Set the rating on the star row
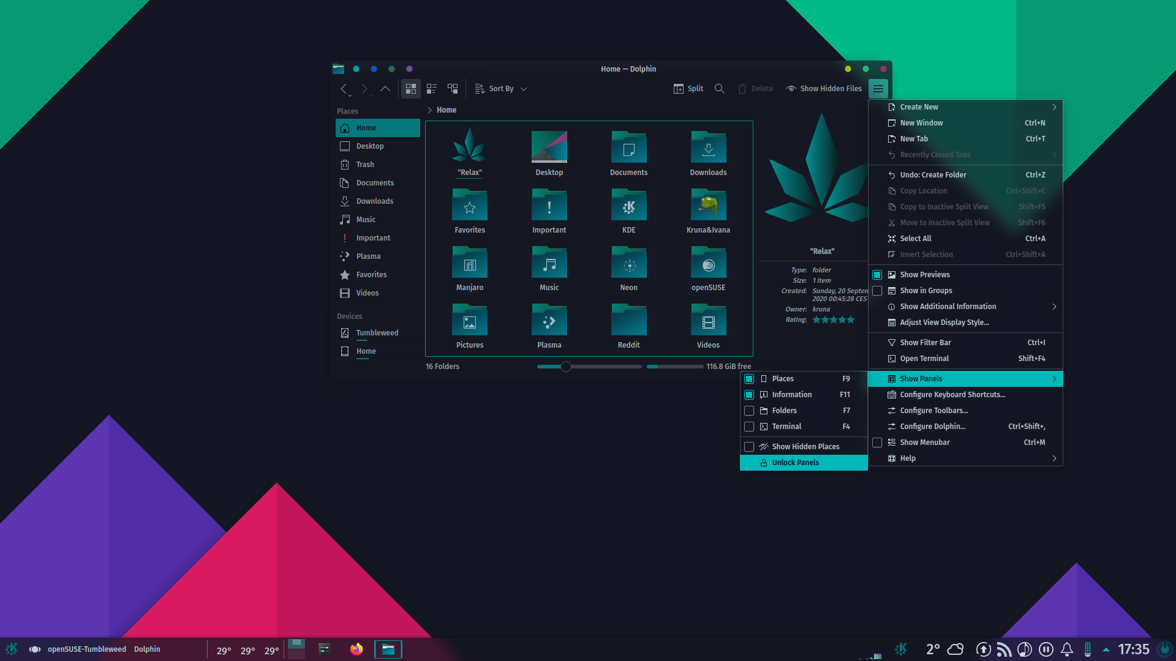1176x661 pixels. coord(833,320)
